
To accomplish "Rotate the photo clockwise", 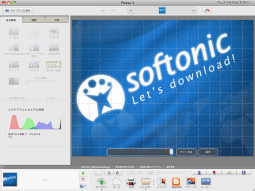I will click(x=117, y=173).
